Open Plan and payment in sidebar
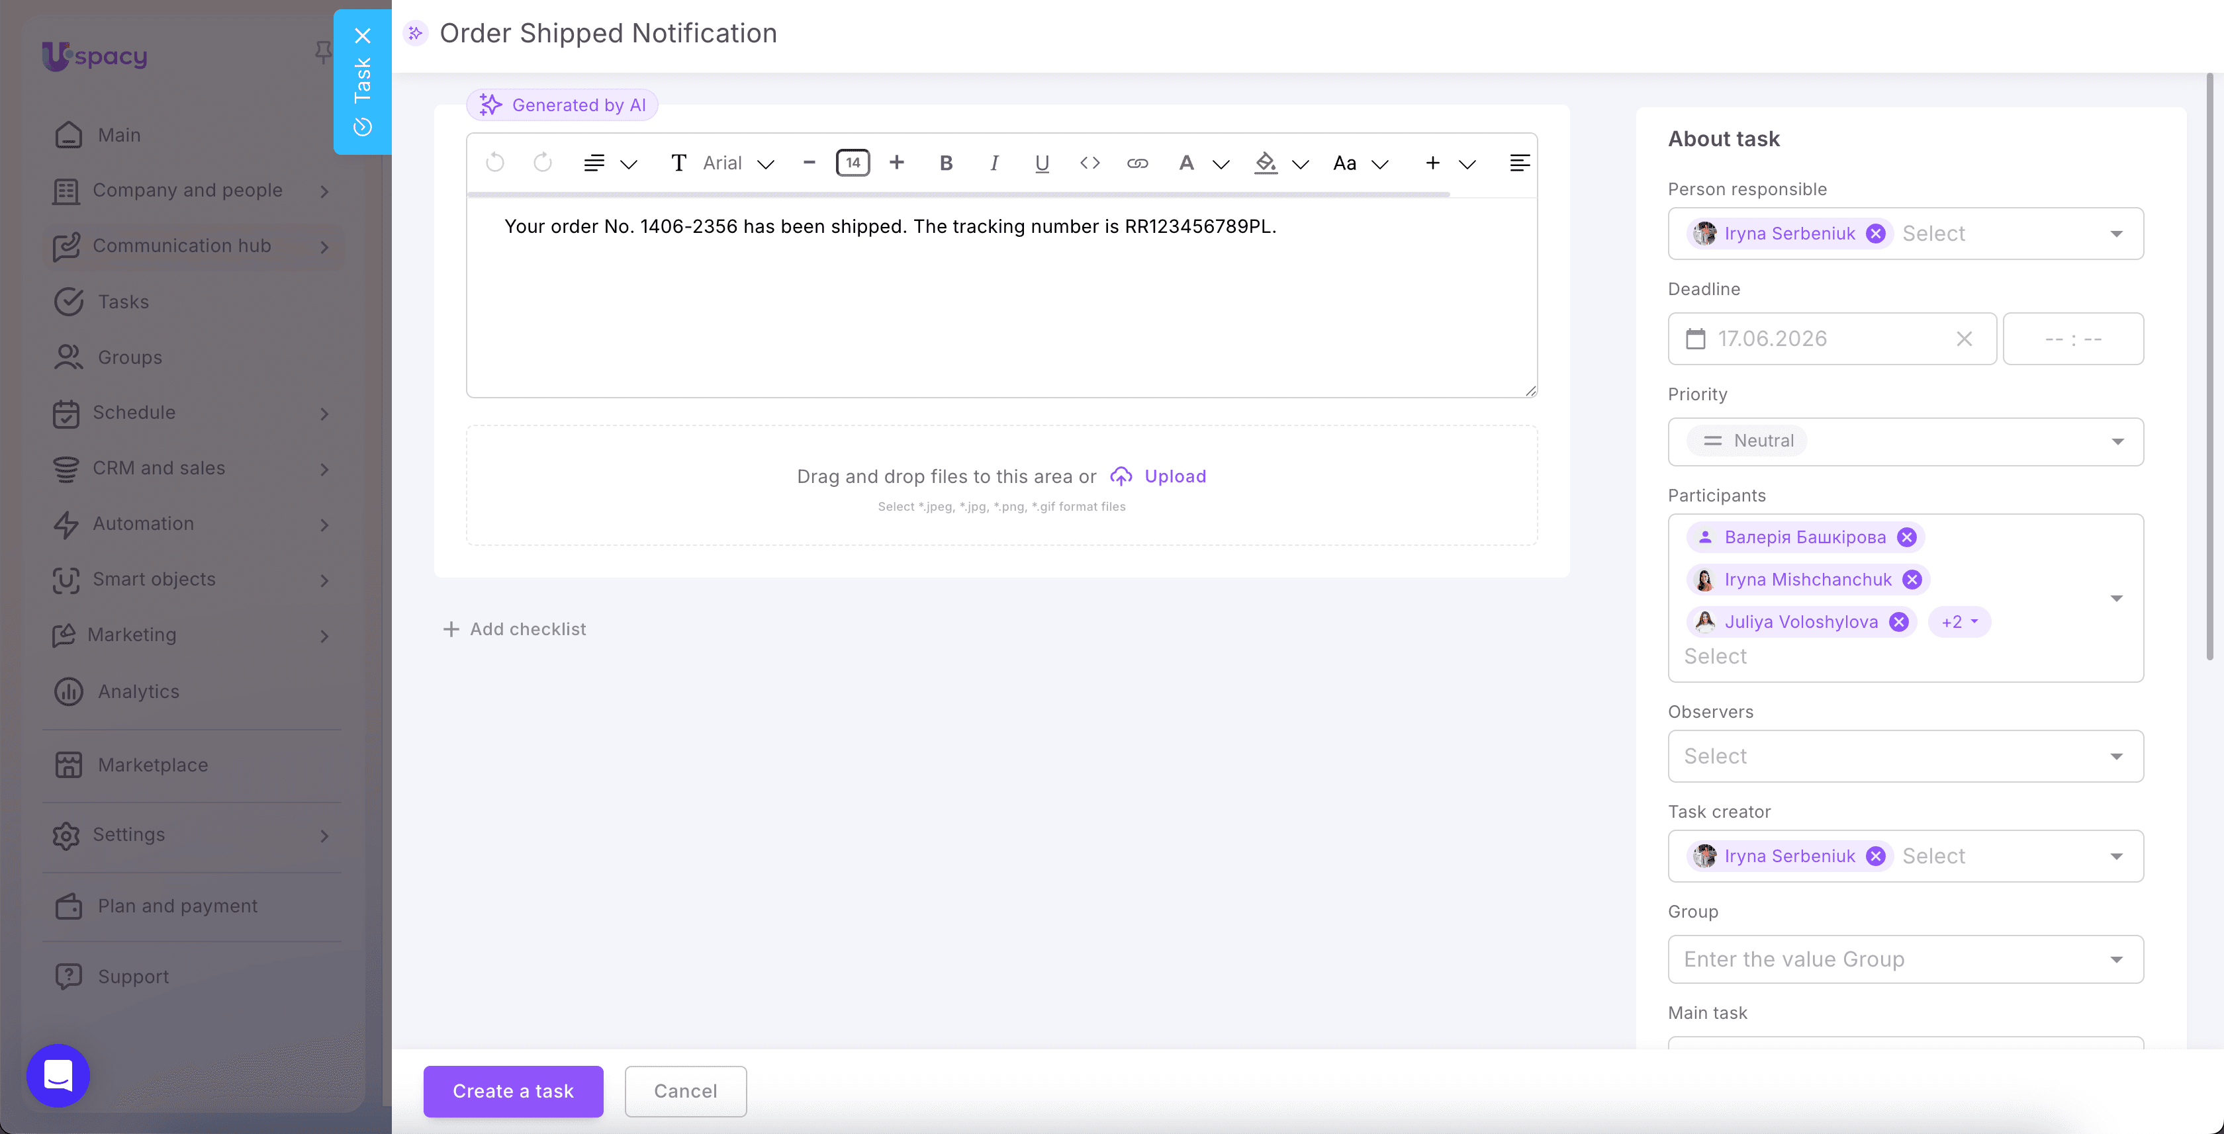This screenshot has width=2224, height=1134. pos(194,906)
